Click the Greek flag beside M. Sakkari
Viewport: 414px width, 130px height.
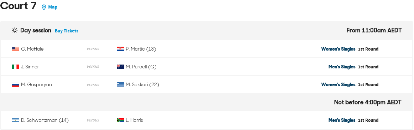coord(120,84)
